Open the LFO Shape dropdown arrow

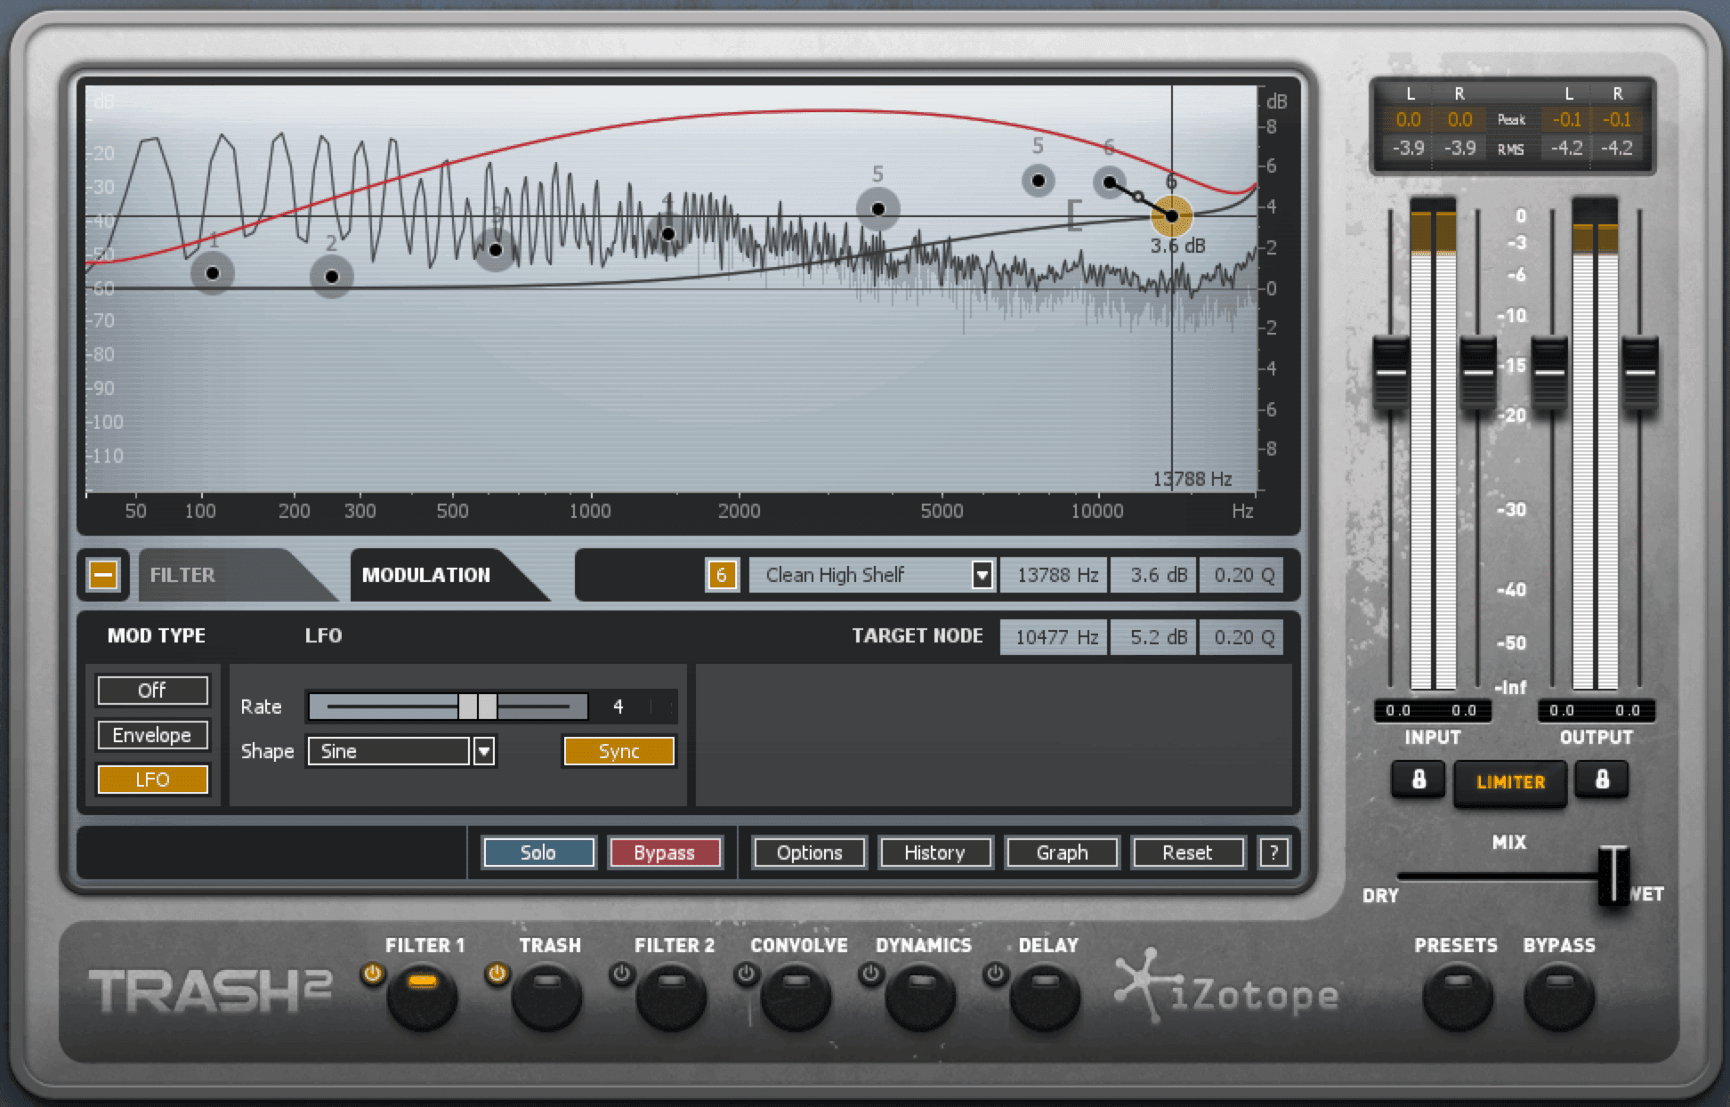pyautogui.click(x=484, y=751)
